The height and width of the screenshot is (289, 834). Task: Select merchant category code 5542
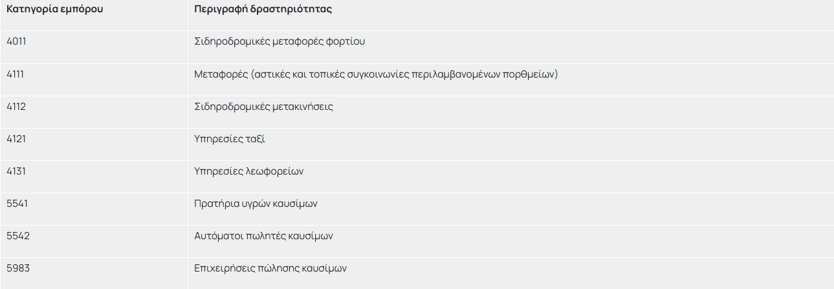tap(17, 235)
